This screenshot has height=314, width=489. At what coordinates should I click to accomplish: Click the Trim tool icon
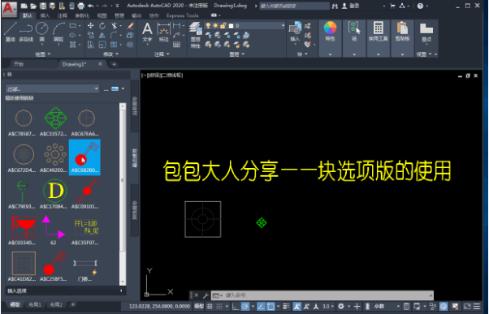115,25
